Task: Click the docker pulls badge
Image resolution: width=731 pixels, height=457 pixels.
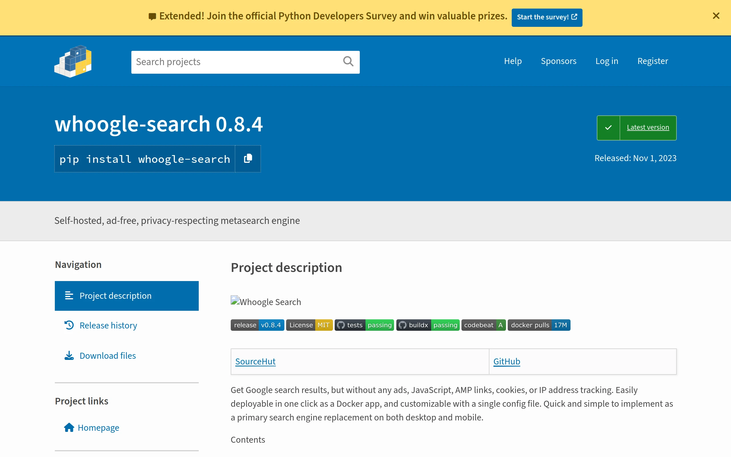Action: coord(539,325)
